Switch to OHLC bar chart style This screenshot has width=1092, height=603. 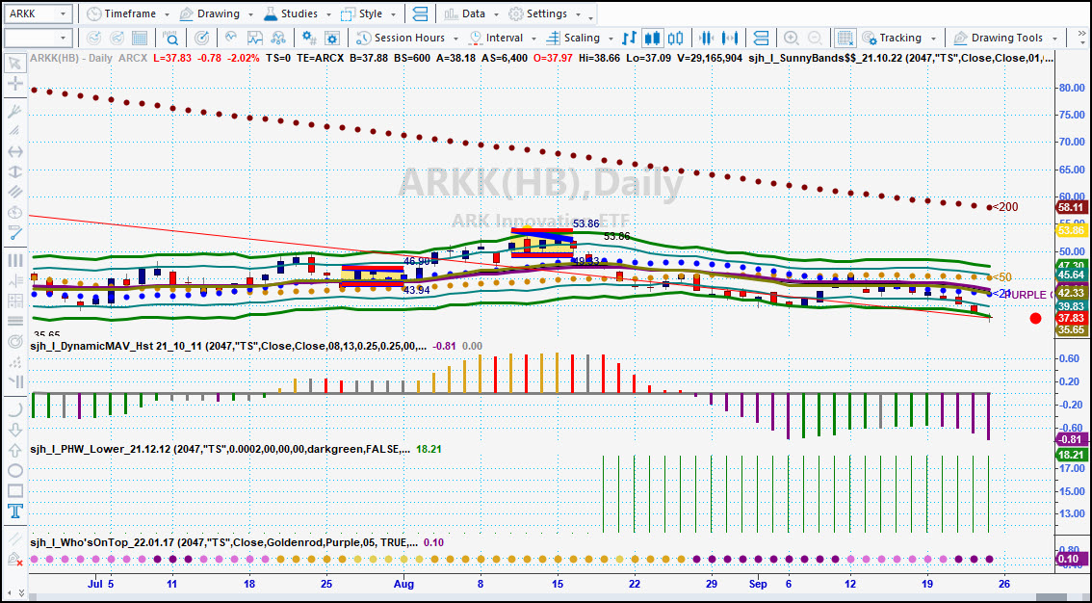[x=629, y=38]
